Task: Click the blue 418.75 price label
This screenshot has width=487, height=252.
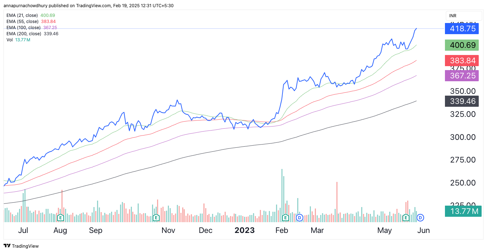Action: point(462,28)
